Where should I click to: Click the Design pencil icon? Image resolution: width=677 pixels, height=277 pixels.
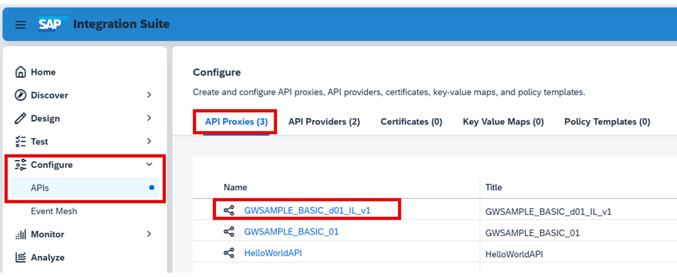[x=20, y=118]
